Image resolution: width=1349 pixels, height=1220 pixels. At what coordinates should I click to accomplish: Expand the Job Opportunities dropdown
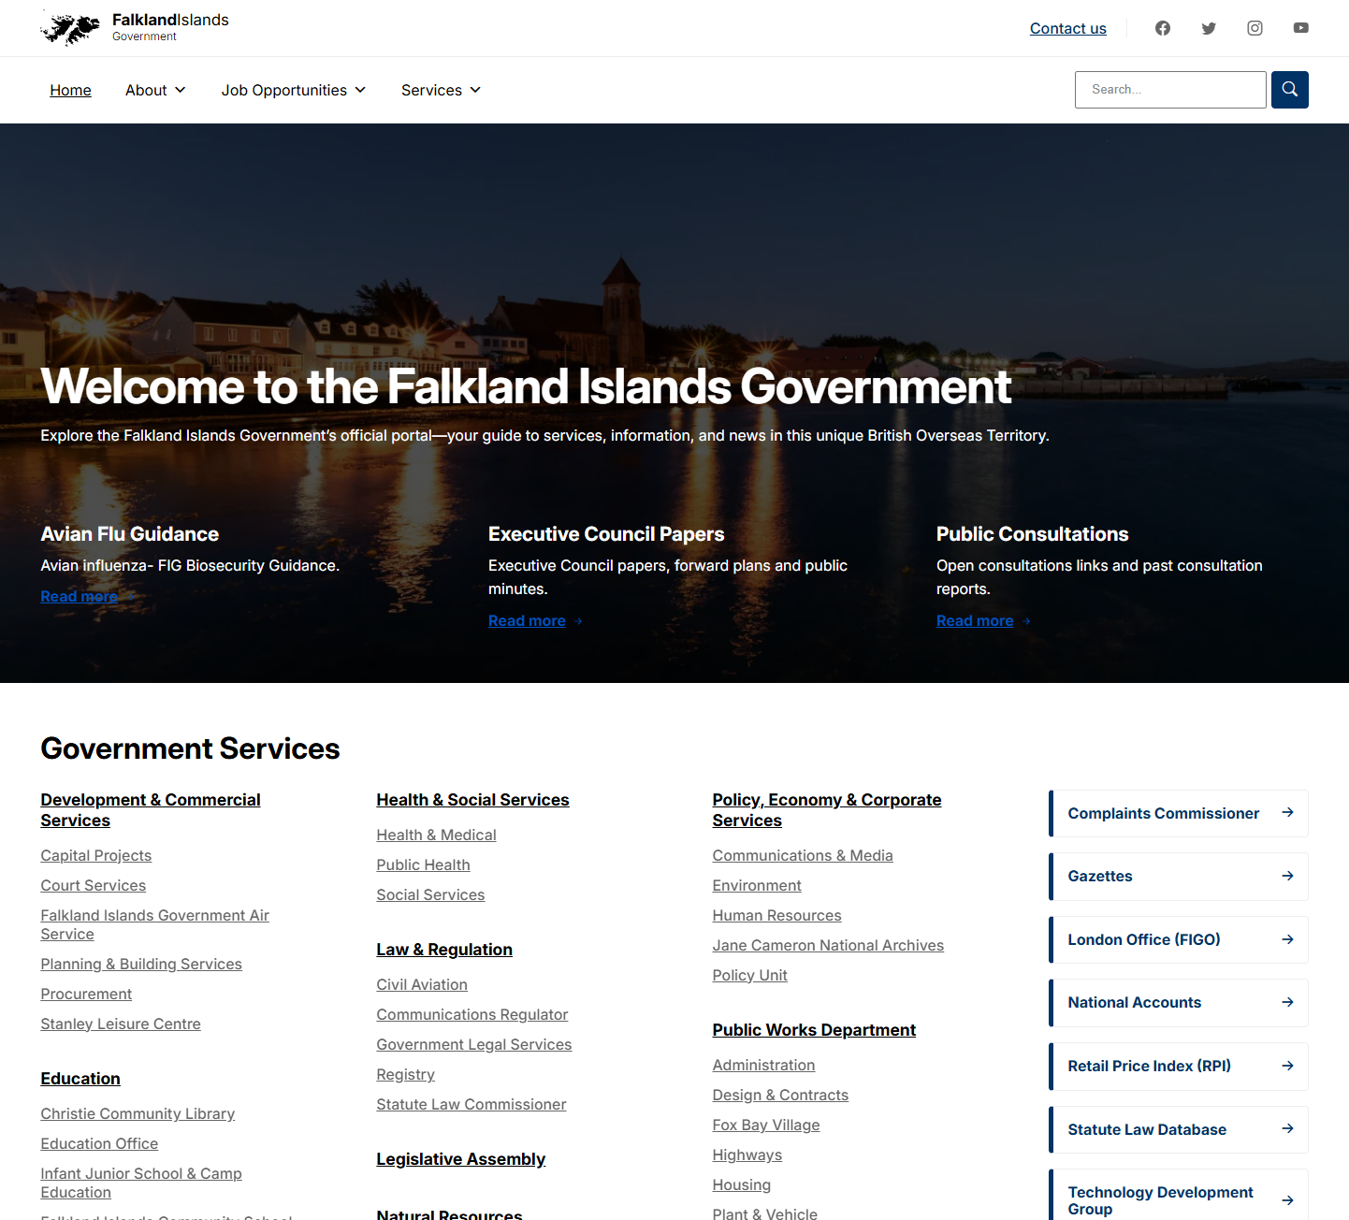coord(293,90)
